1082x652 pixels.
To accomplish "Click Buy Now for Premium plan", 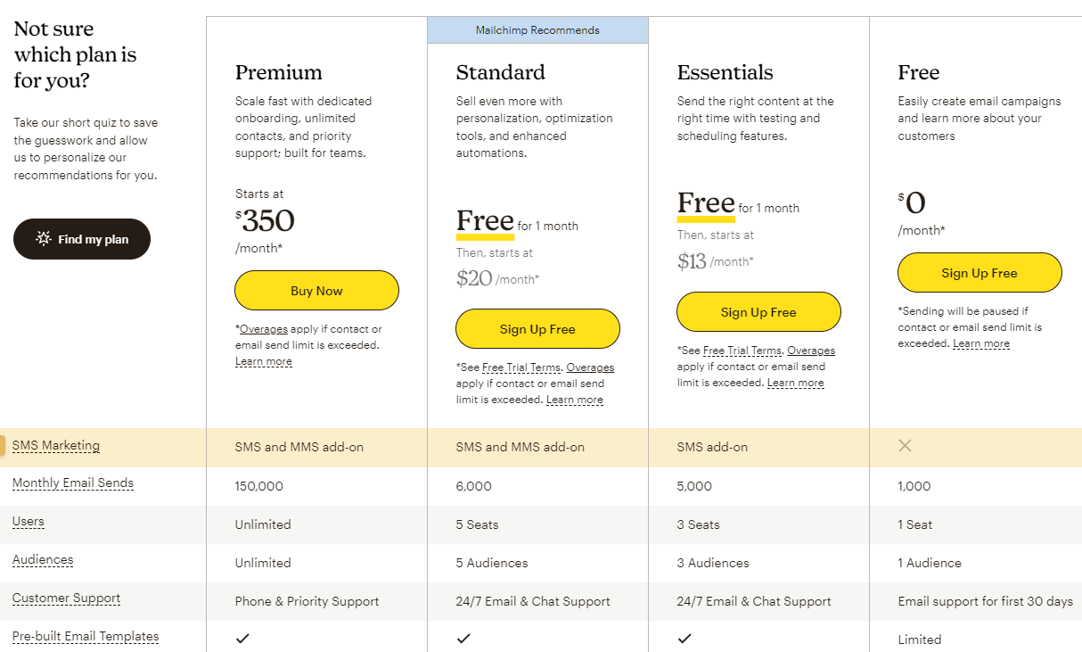I will [x=316, y=291].
